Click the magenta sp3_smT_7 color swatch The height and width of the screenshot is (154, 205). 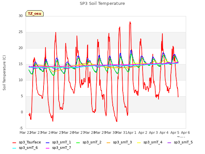click(x=48, y=148)
